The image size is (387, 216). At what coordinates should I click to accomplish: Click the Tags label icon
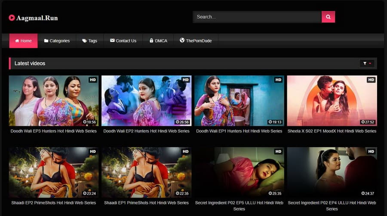point(84,41)
